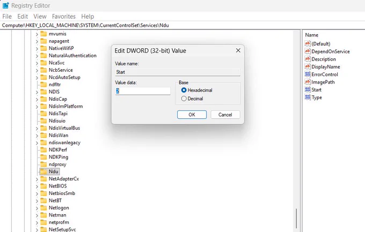Click the NetBIOS folder icon
Screen dimensions: 365x232
(43, 186)
